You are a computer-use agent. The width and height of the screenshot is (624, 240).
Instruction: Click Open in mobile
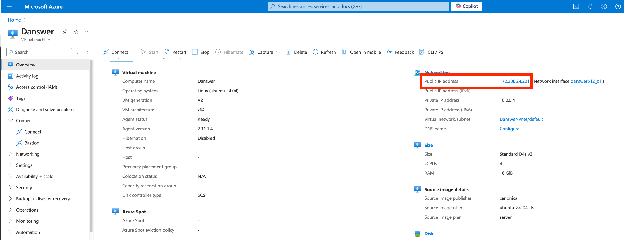point(361,52)
